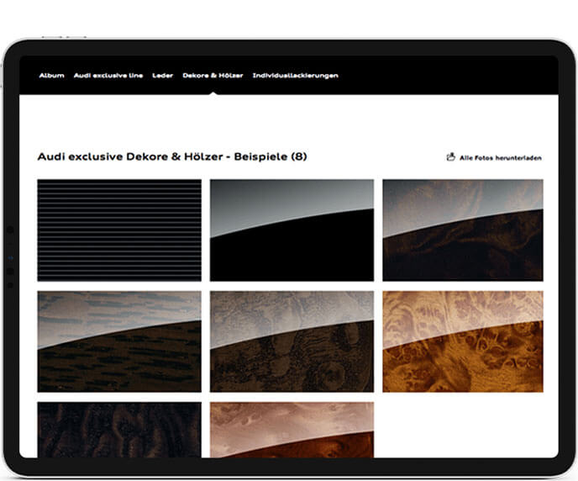Viewport: 578px width, 481px height.
Task: Open the Individuallackierungen tab
Action: [295, 76]
